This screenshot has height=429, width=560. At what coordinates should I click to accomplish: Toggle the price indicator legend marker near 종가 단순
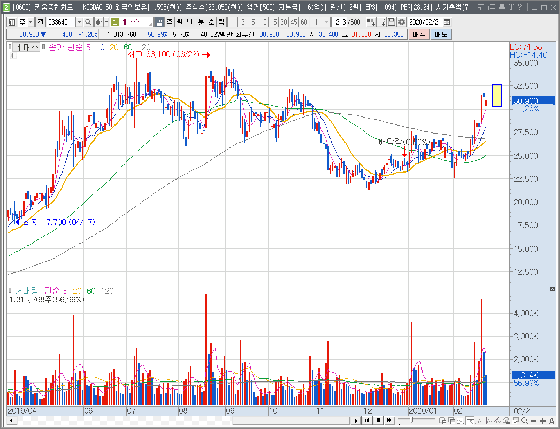(x=44, y=46)
